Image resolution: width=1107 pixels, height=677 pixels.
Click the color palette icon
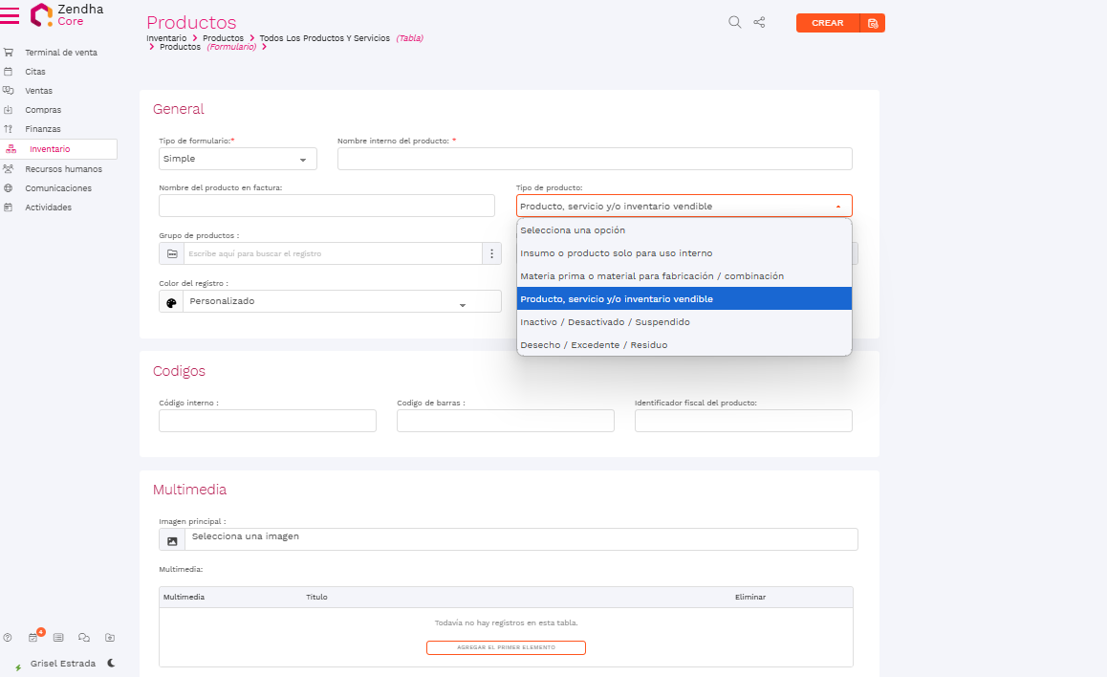tap(171, 302)
